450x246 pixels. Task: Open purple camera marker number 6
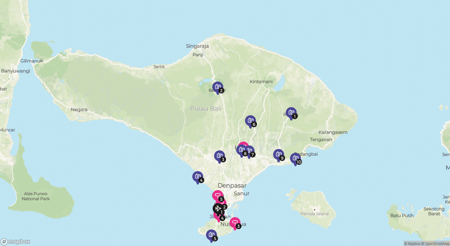point(250,121)
